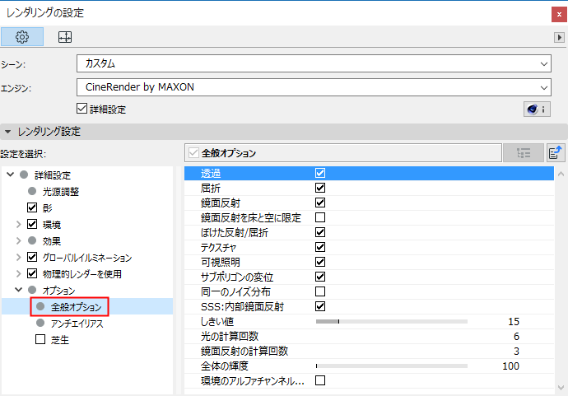Toggle the サブポリゴンの変位 checkbox

pos(320,277)
